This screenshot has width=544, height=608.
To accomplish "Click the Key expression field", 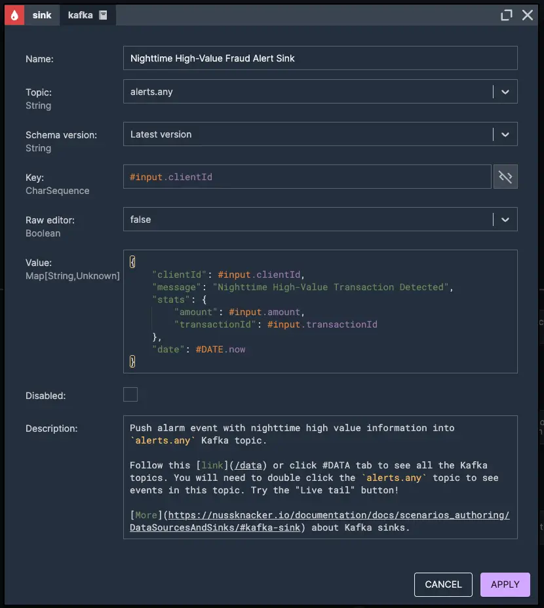I will pos(307,177).
